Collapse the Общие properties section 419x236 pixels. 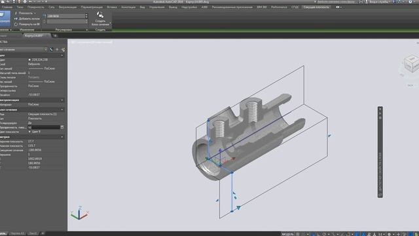(62, 55)
